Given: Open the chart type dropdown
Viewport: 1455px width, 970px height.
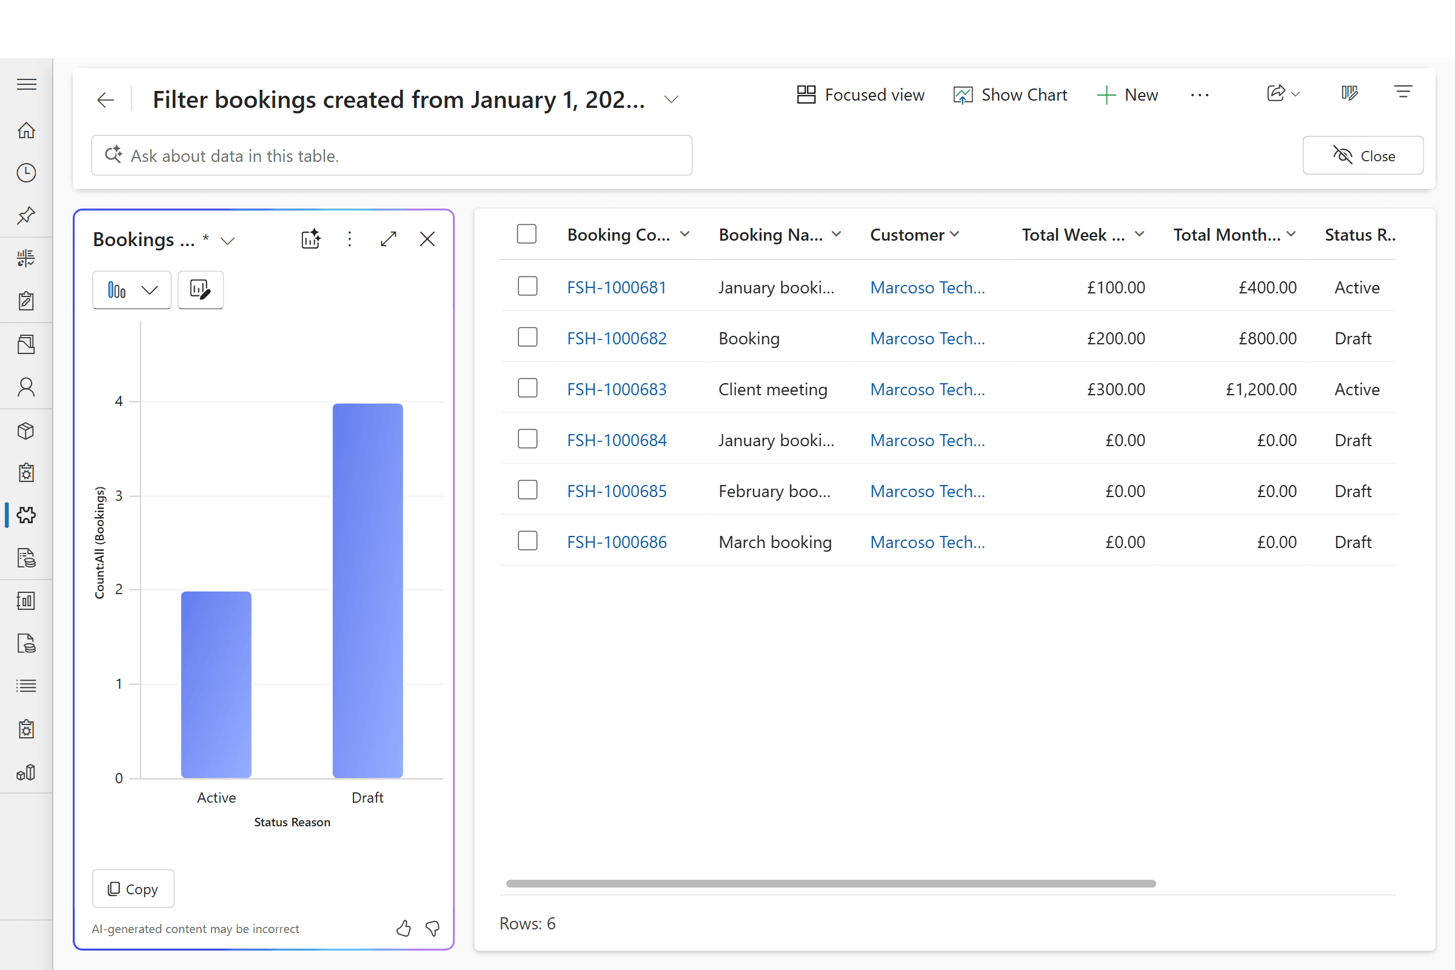Looking at the screenshot, I should (x=132, y=290).
